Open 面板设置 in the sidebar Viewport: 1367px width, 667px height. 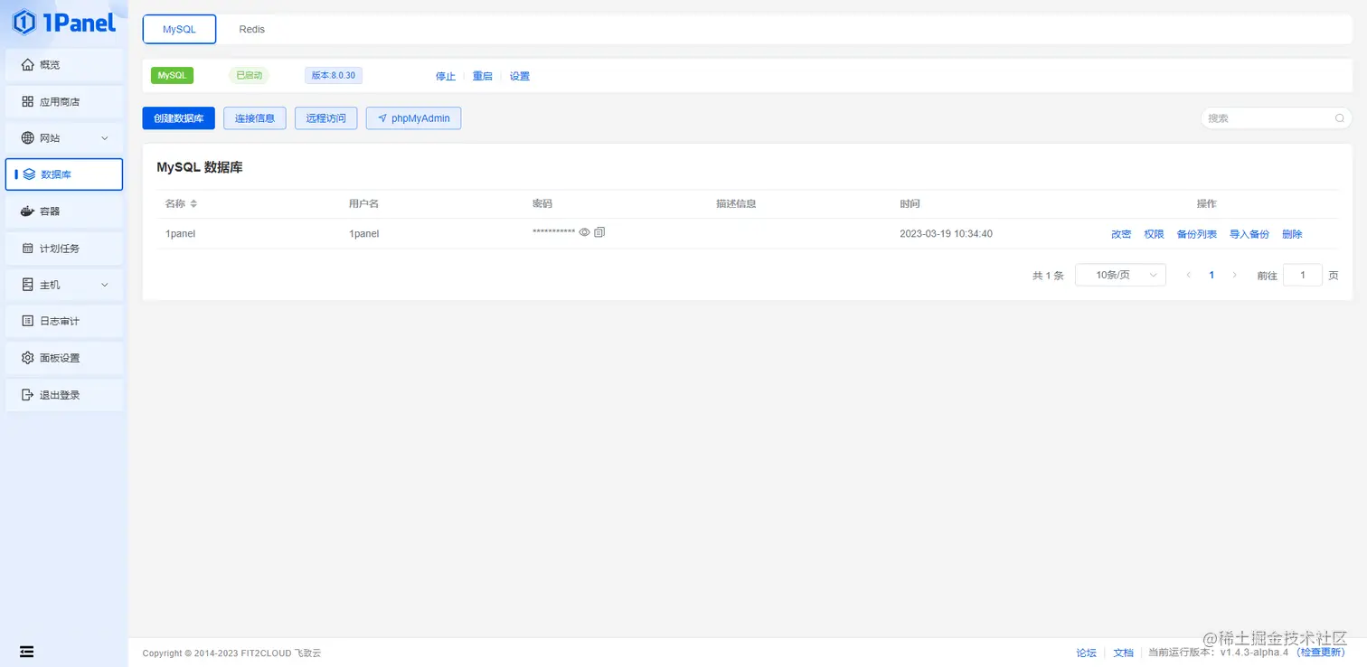(x=64, y=358)
